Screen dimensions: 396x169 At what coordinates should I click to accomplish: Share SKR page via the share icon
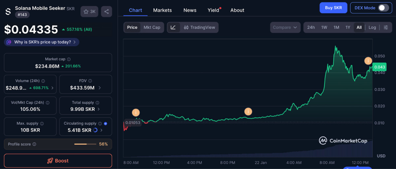tap(106, 12)
